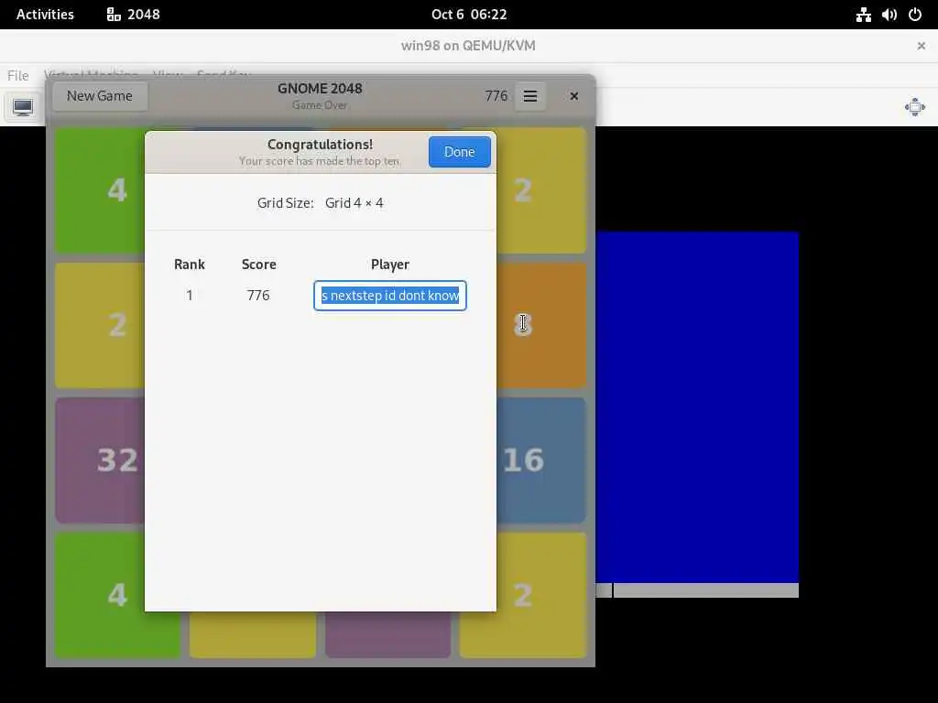Click the 776 score in the header bar
The image size is (938, 703).
point(496,96)
